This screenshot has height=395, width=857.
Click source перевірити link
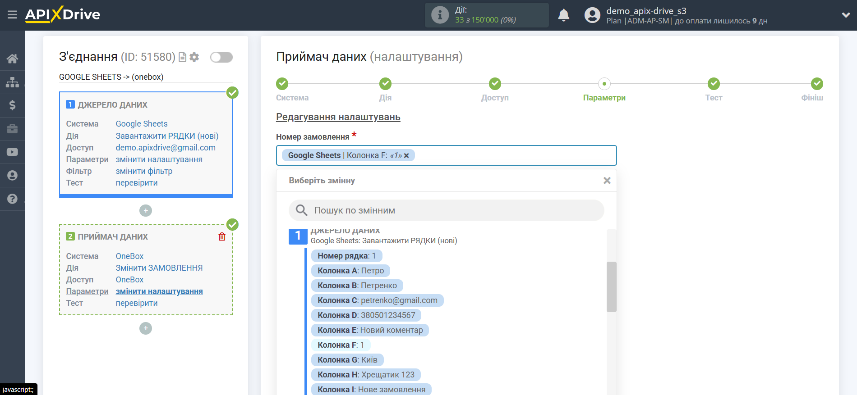pyautogui.click(x=137, y=183)
